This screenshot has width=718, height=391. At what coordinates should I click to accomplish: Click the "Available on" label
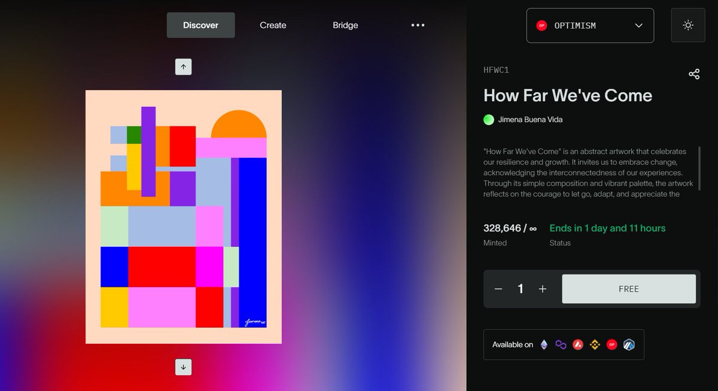pyautogui.click(x=513, y=345)
